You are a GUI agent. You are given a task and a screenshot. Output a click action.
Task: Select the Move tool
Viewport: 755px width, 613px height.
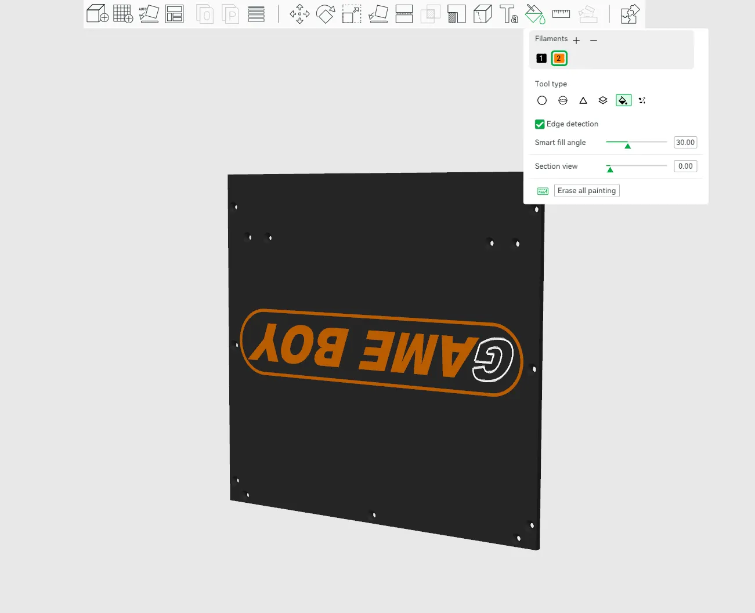pos(299,13)
